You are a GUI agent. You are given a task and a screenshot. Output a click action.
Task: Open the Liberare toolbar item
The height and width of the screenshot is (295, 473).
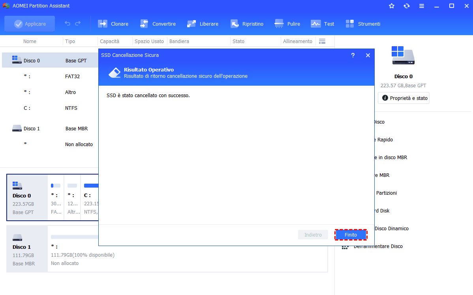pos(203,24)
